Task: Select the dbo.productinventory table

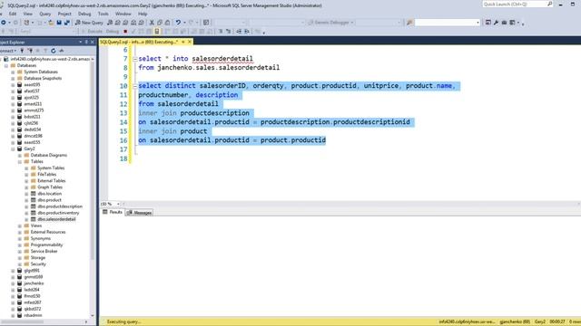Action: click(58, 213)
